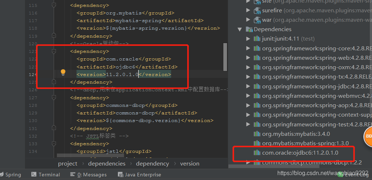Expand the junit:junit:4.11 dependency
The image size is (372, 180).
coord(248,39)
